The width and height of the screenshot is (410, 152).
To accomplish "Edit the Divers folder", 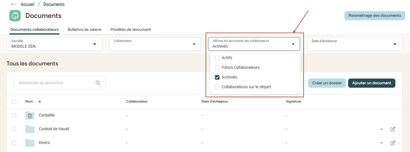I will [393, 143].
